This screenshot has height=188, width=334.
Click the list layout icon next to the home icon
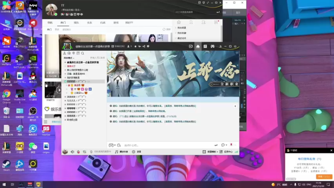pos(205,46)
